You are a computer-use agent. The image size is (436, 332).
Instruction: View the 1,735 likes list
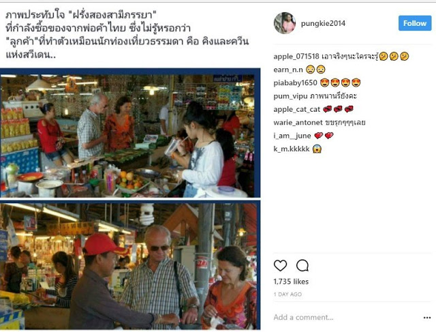pos(291,282)
